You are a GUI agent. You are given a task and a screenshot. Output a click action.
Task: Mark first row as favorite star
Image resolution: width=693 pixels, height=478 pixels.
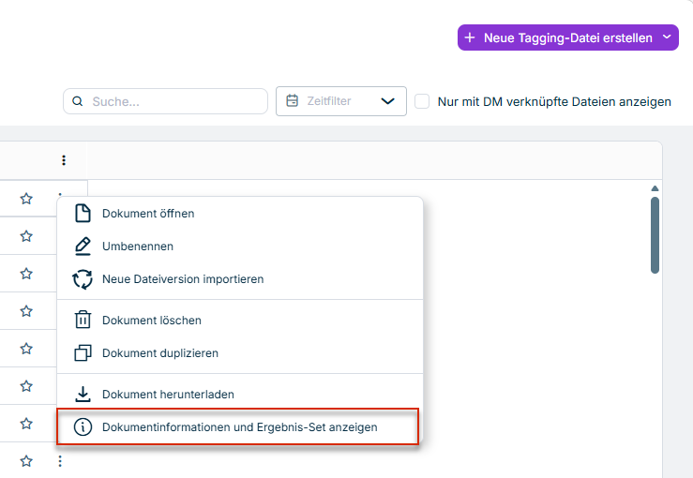26,199
